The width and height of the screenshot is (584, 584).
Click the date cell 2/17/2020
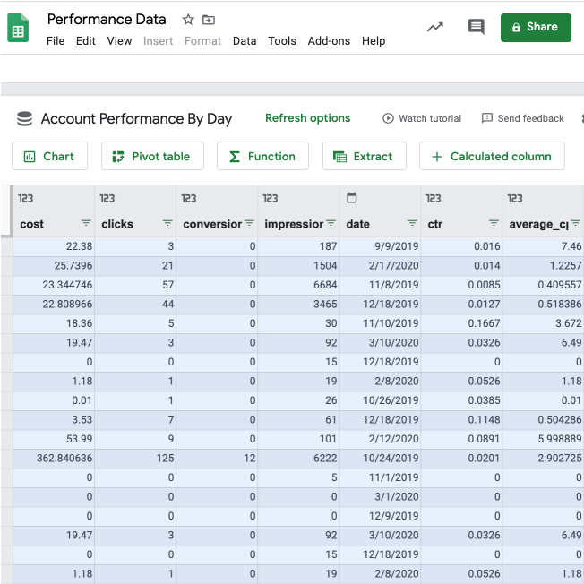380,265
